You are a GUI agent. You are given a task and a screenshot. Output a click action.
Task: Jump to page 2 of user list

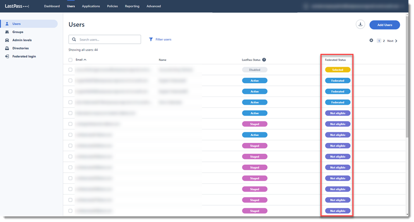coord(384,41)
